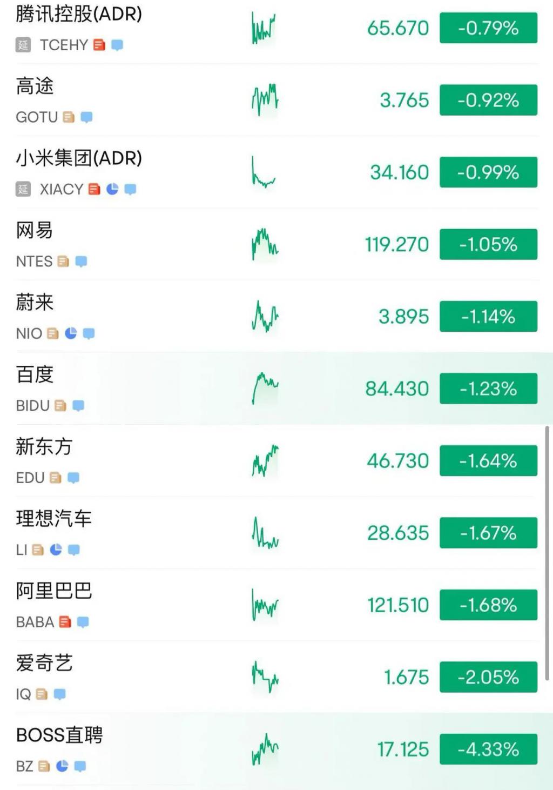Open the 网易 stock name
553x790 pixels.
[x=35, y=230]
